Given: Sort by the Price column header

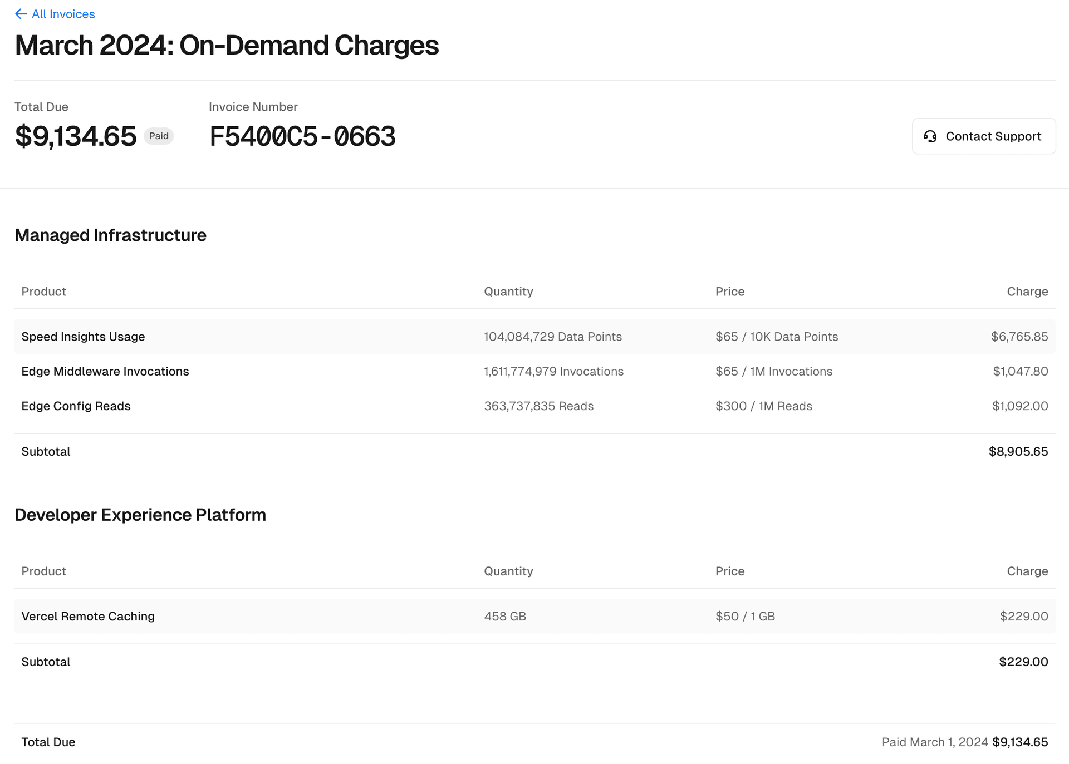Looking at the screenshot, I should coord(730,291).
